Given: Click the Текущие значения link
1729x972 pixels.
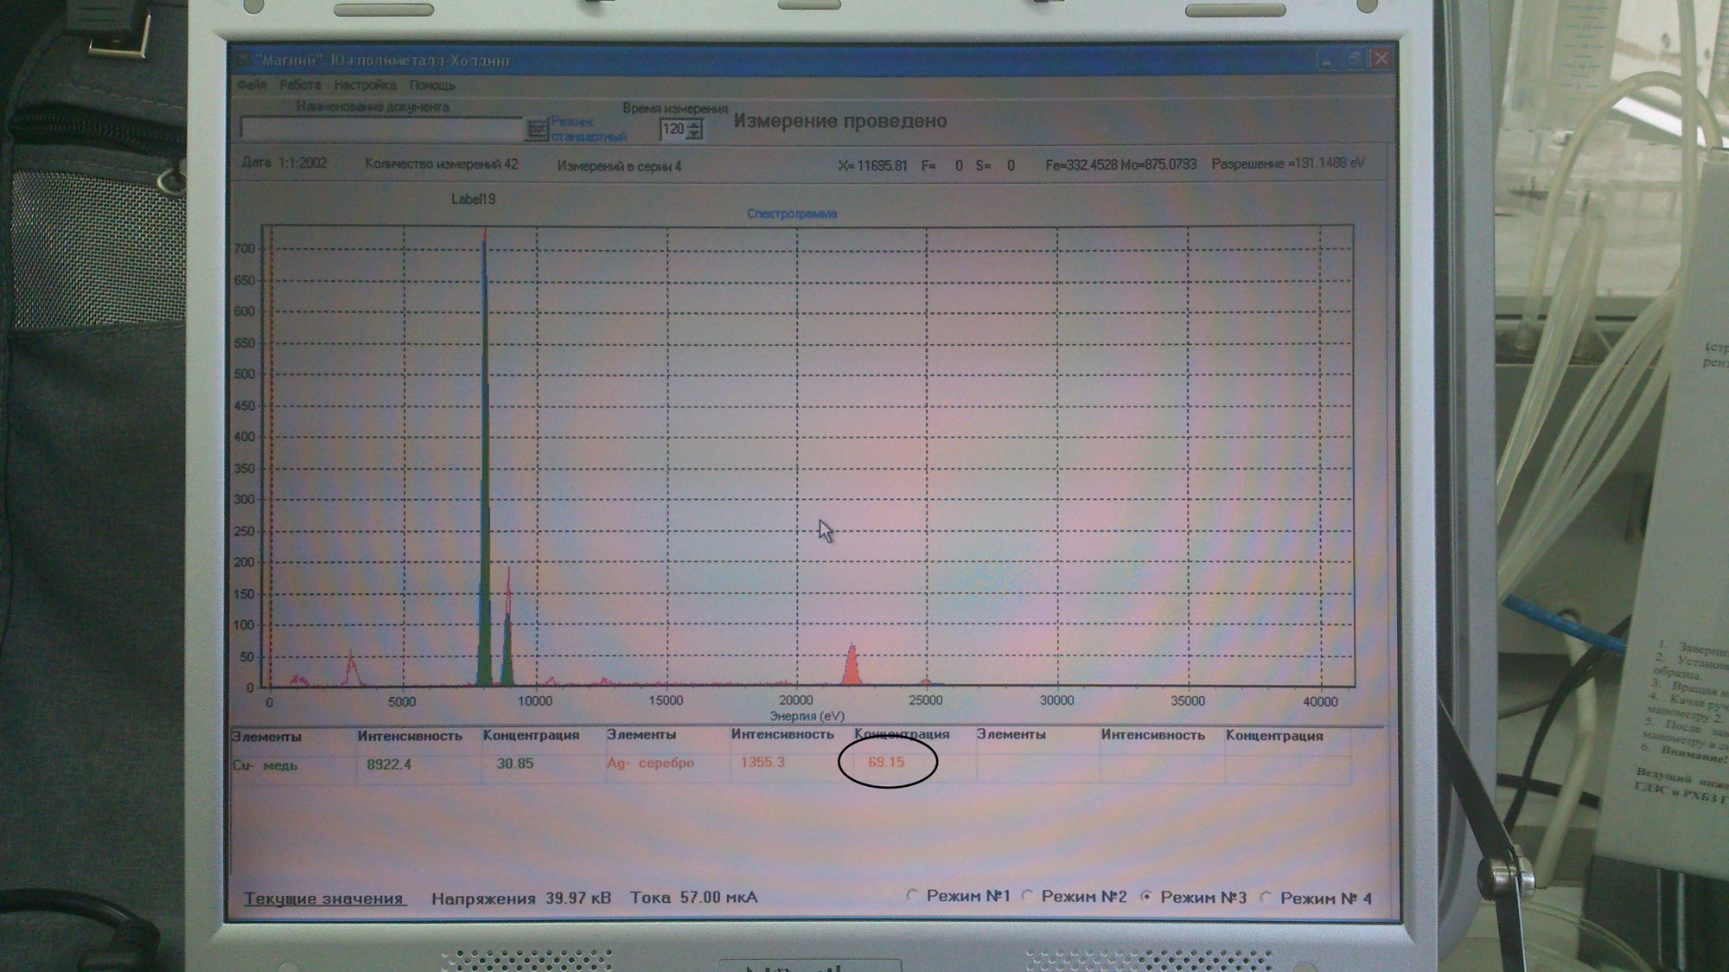Looking at the screenshot, I should (323, 898).
